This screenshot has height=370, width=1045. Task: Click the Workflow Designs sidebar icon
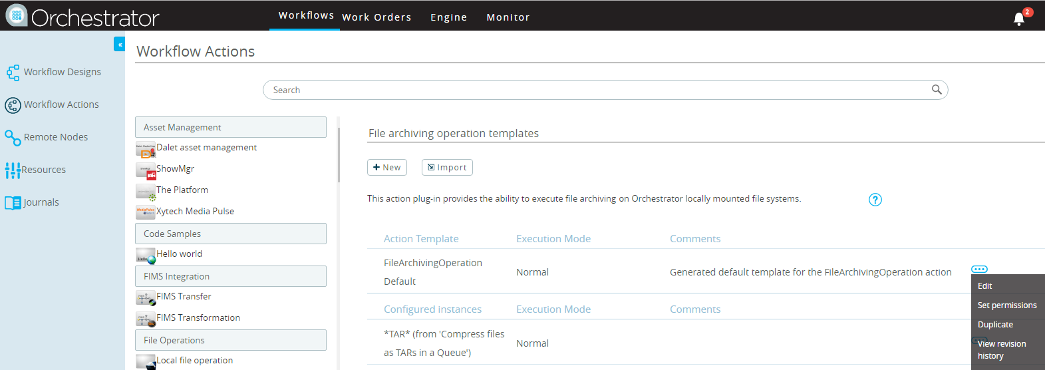pyautogui.click(x=13, y=72)
